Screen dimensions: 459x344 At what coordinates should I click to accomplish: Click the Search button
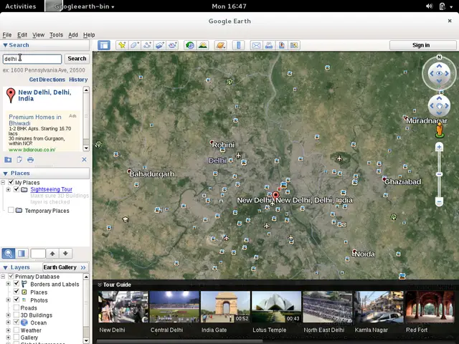(x=77, y=59)
